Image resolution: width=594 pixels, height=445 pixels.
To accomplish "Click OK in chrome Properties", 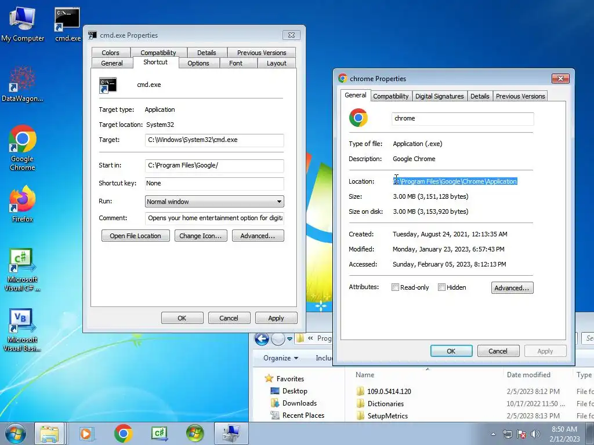I will coord(451,351).
